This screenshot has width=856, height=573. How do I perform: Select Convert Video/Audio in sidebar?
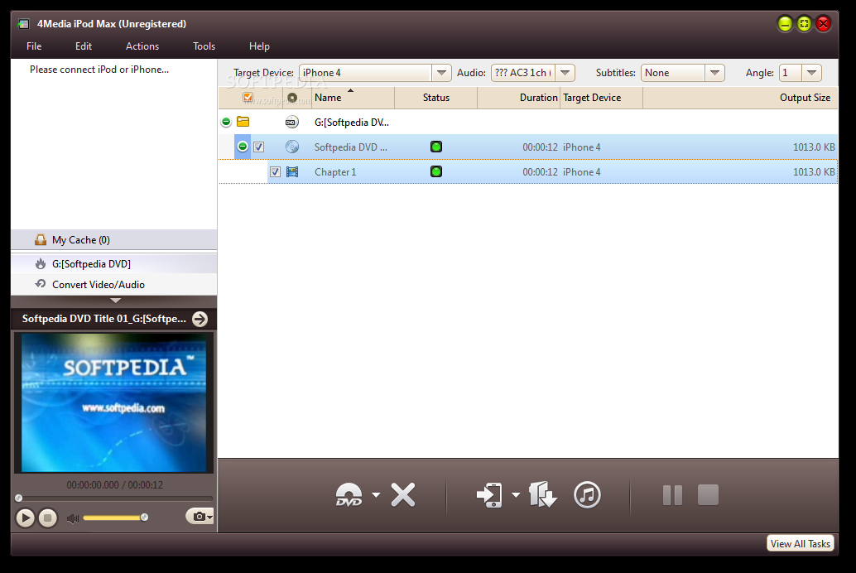click(98, 284)
